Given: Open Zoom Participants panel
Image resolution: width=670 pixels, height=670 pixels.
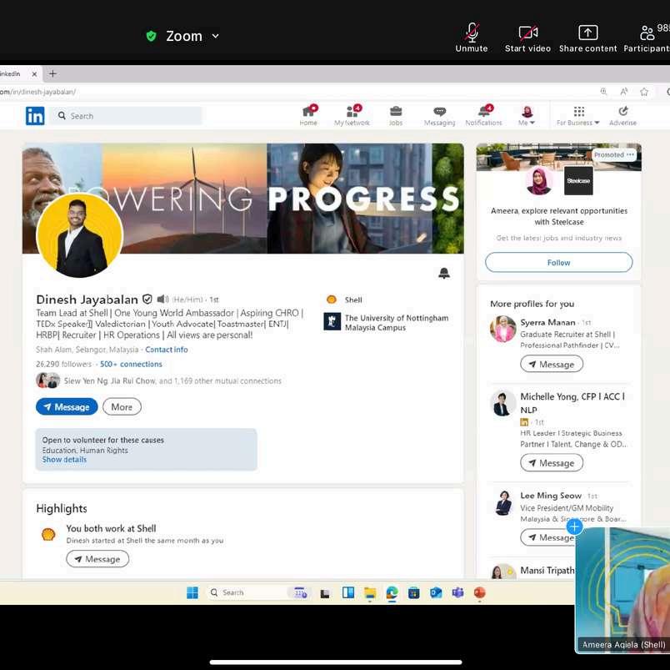Looking at the screenshot, I should tap(647, 38).
